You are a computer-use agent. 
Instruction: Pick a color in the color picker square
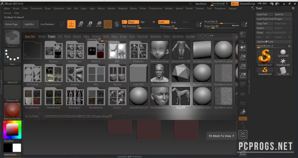[x=12, y=129]
